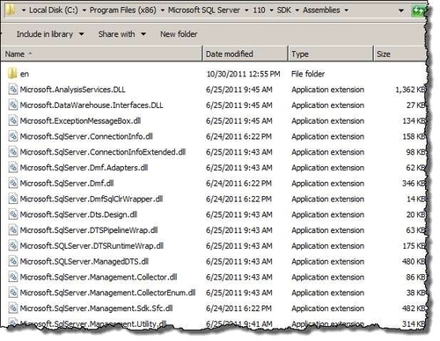
Task: Select file Microsoft.AnalysisServices.DLL
Action: tap(72, 90)
